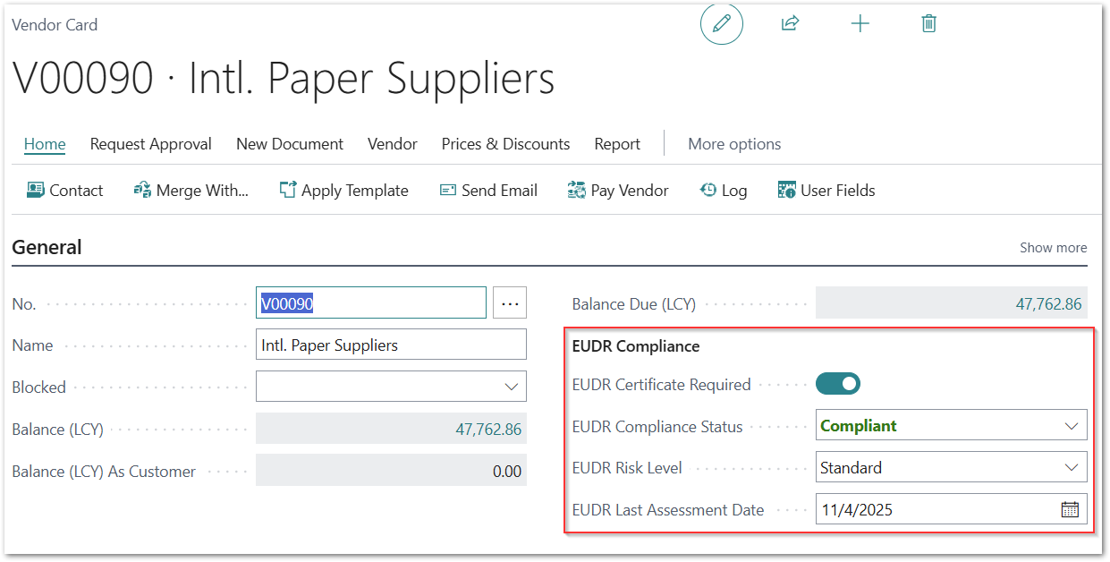The width and height of the screenshot is (1110, 562).
Task: Click the trash can delete icon
Action: click(928, 24)
